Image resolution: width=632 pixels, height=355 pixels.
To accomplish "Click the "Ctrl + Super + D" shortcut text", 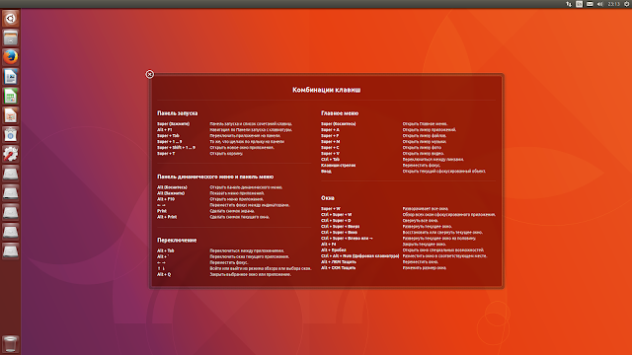I will point(336,220).
